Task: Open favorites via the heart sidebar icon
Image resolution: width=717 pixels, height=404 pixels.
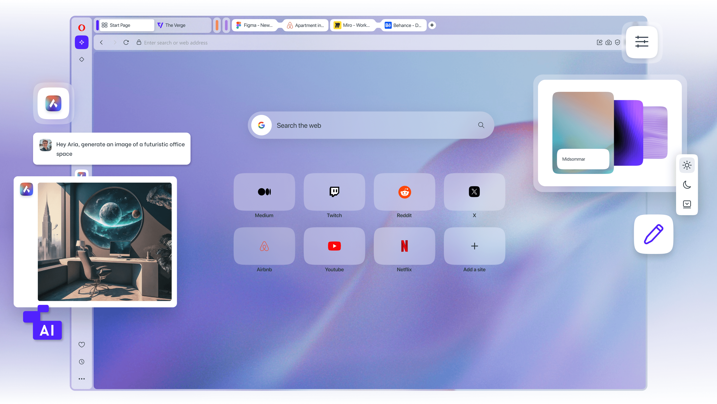Action: tap(81, 344)
